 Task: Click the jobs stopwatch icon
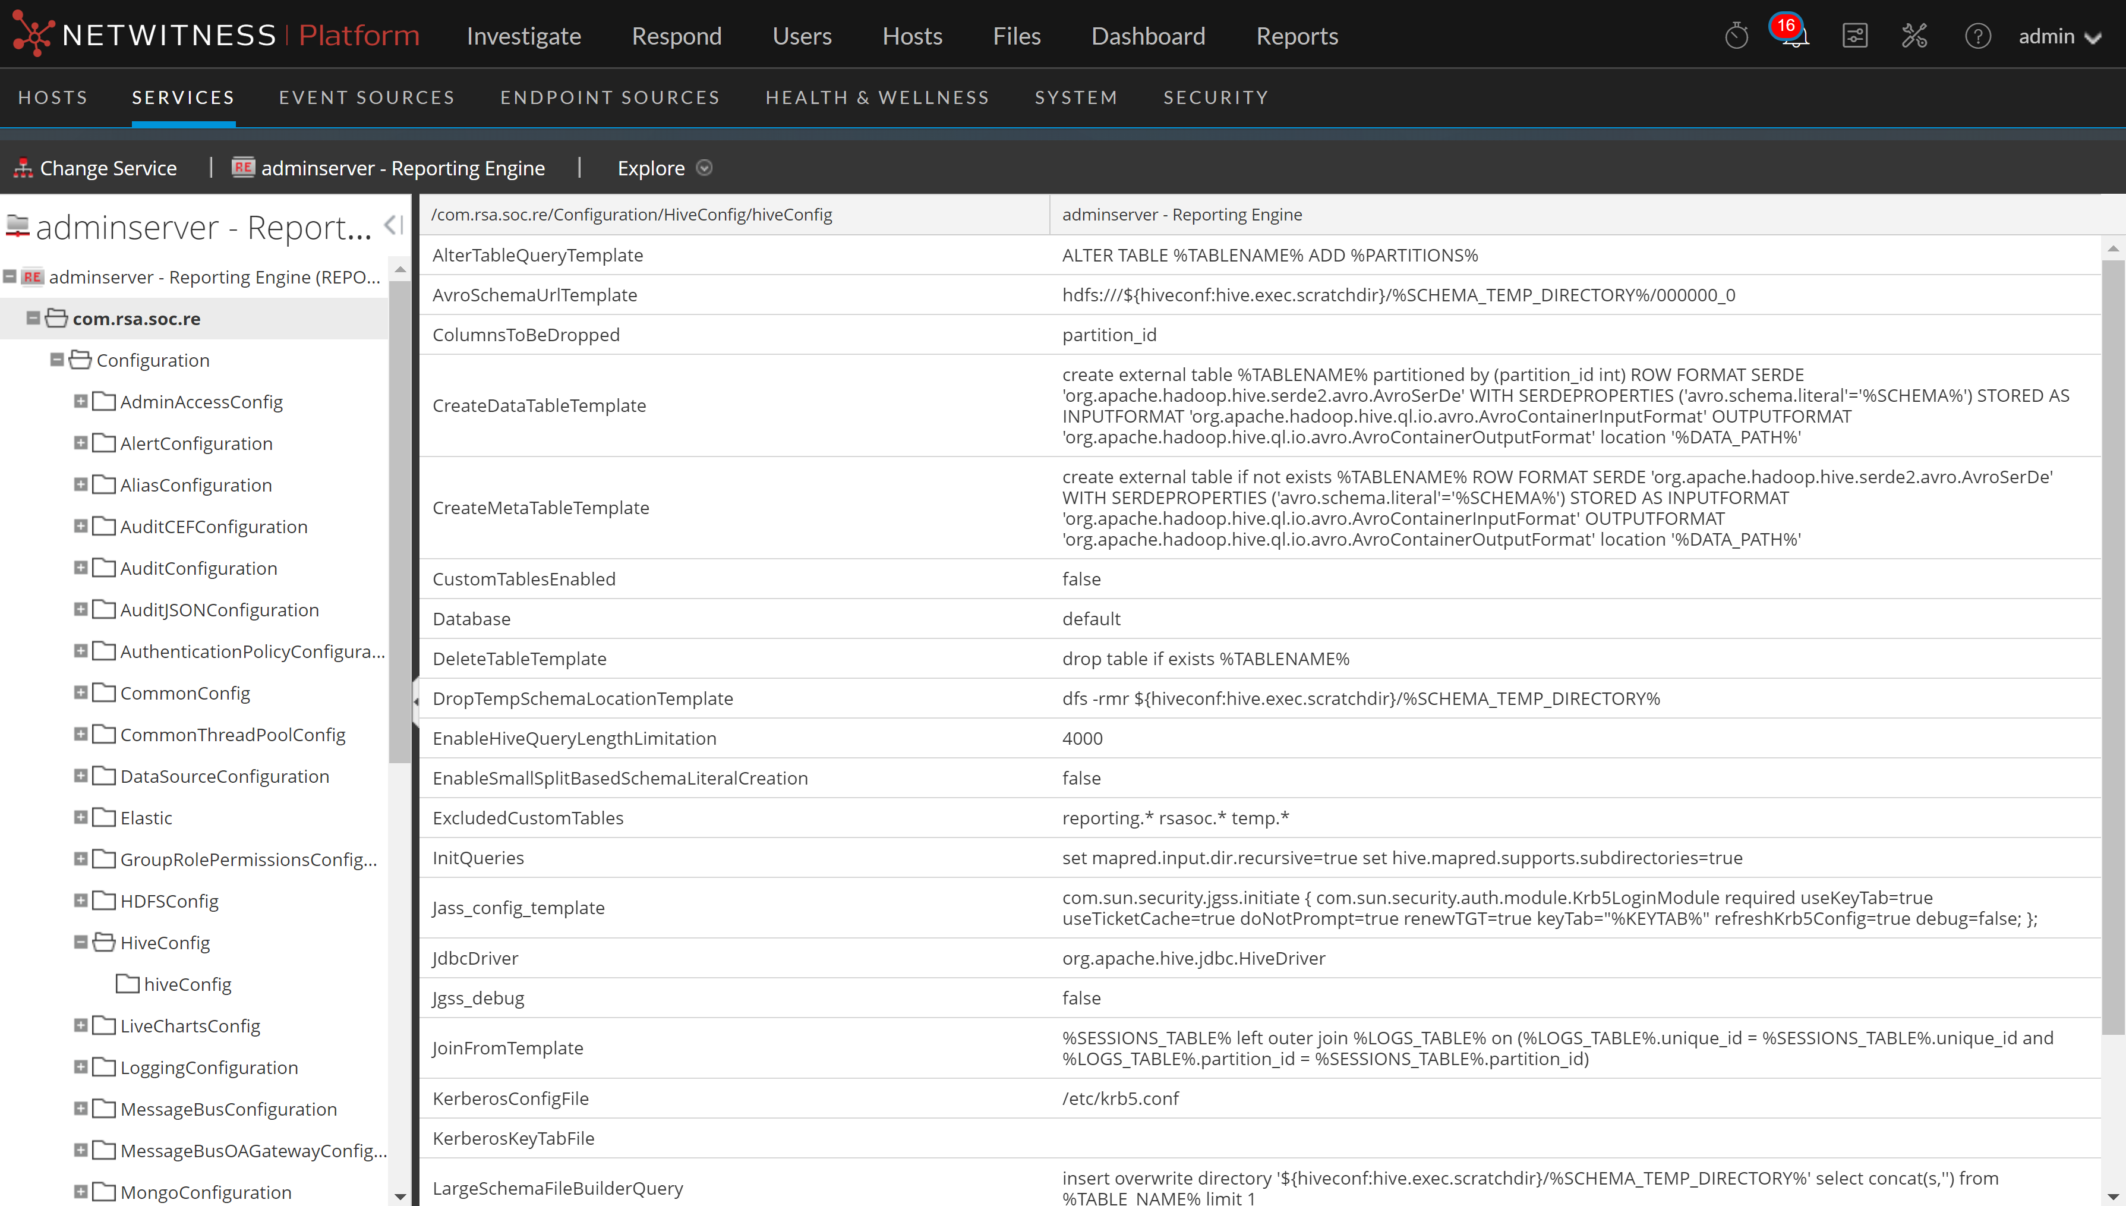click(1736, 36)
